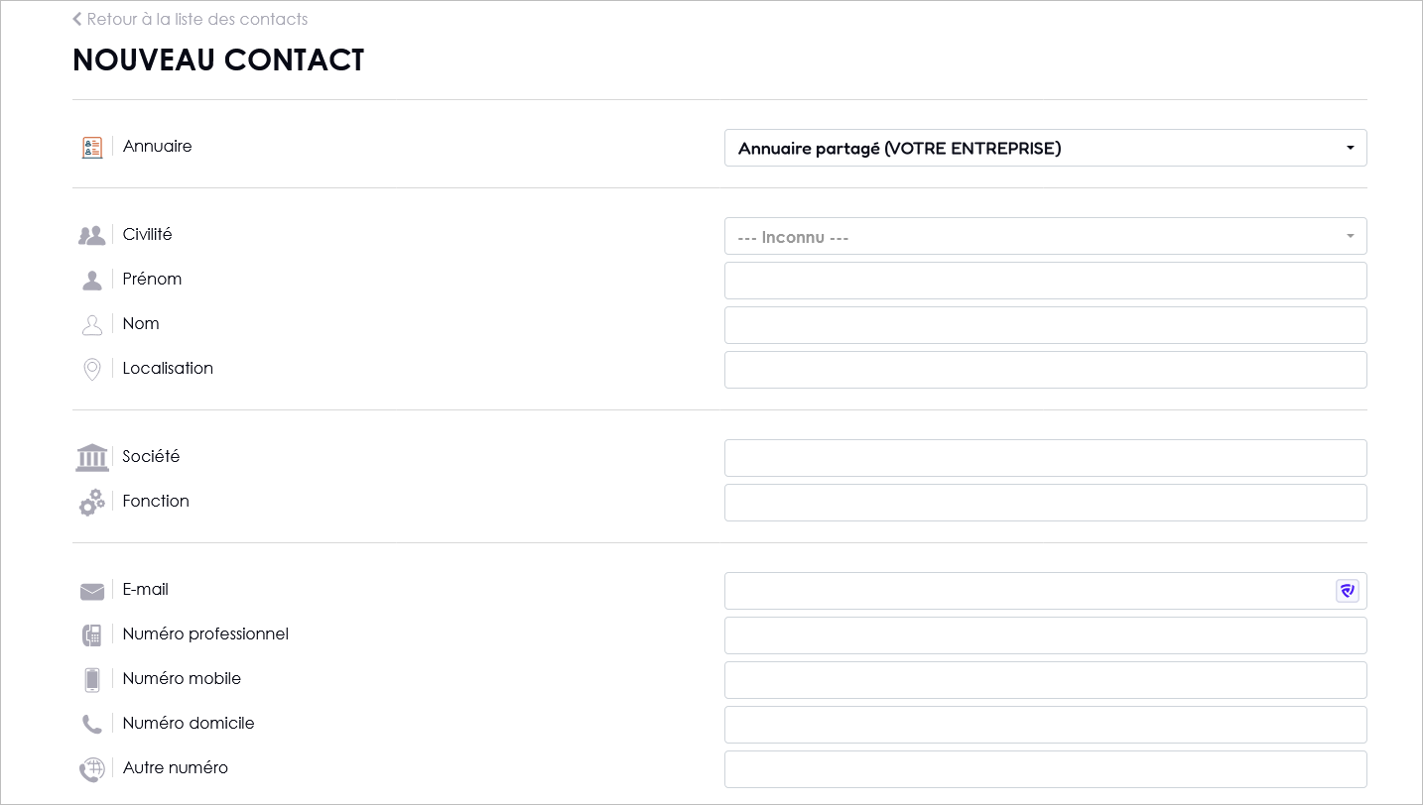
Task: Click the Fonction gears icon
Action: point(92,503)
